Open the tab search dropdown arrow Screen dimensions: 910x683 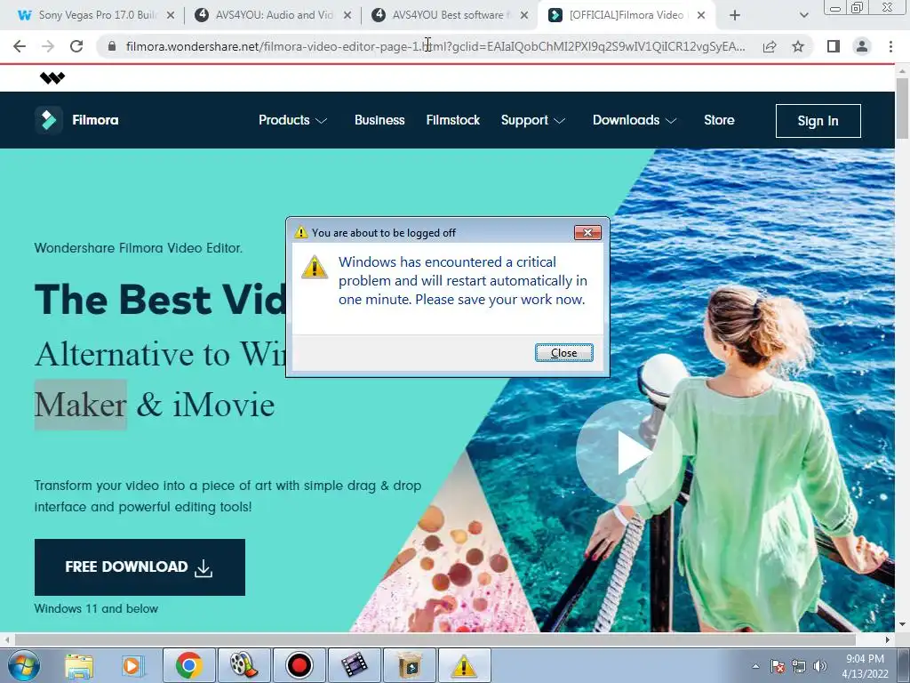pos(803,16)
